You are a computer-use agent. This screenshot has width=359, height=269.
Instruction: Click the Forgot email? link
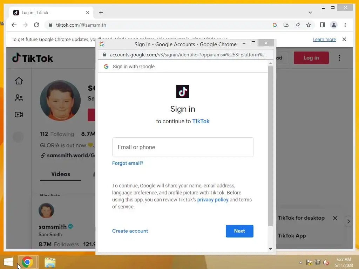click(x=128, y=163)
